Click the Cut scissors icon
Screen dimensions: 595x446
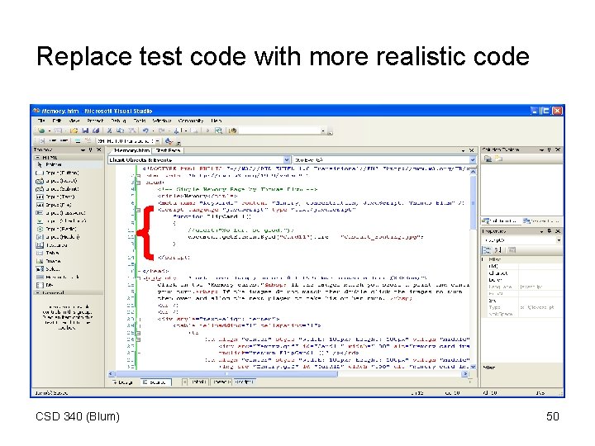[x=109, y=130]
